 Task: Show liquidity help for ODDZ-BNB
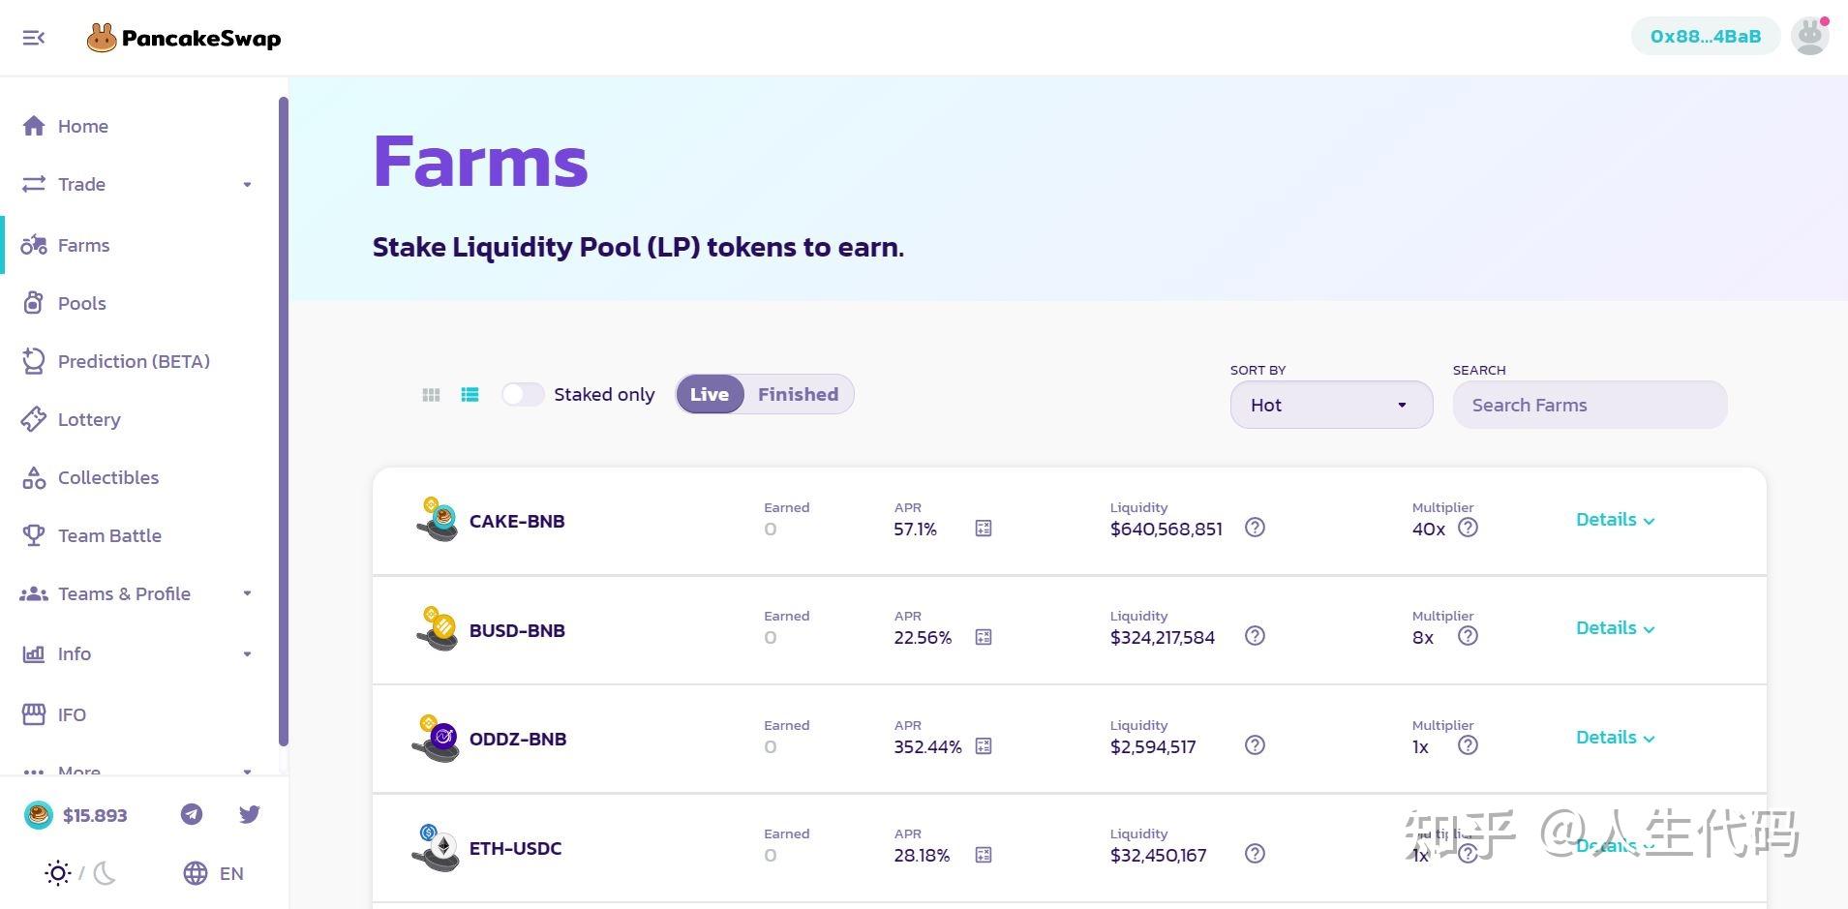(1255, 745)
